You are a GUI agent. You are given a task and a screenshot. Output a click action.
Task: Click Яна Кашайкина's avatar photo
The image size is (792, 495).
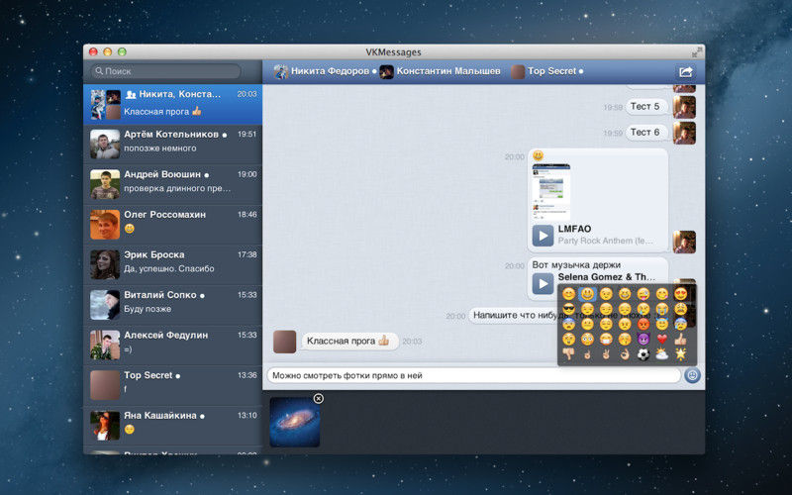(105, 426)
